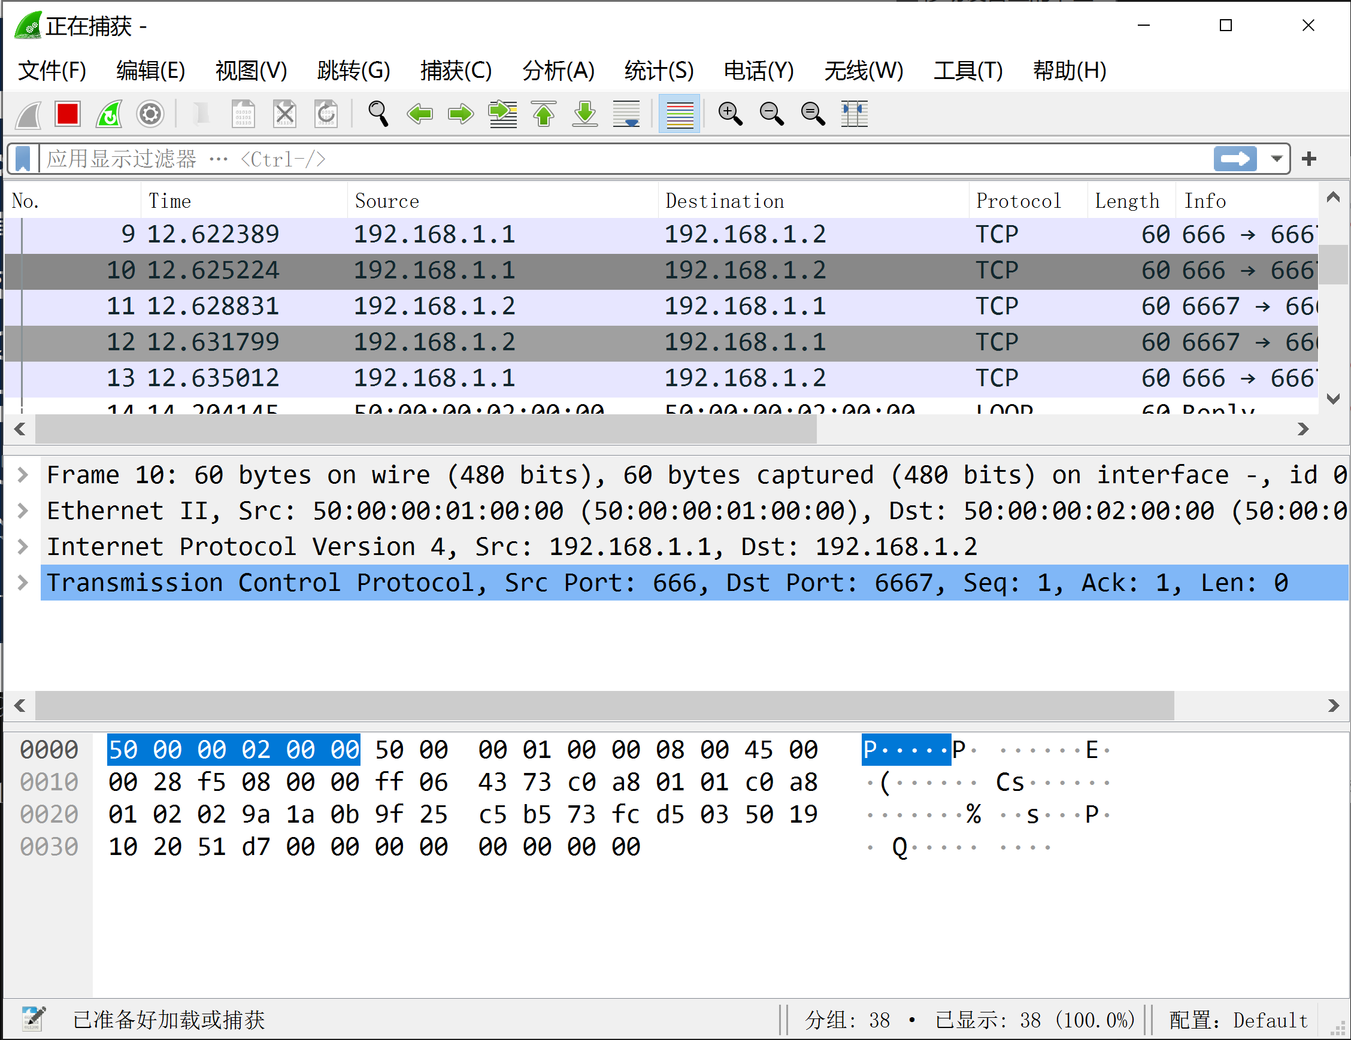Viewport: 1351px width, 1040px height.
Task: Open the 捕获(C) menu
Action: tap(456, 71)
